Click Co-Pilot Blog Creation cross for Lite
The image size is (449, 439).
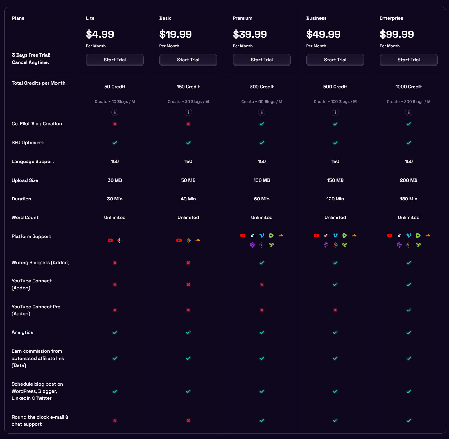click(x=115, y=124)
